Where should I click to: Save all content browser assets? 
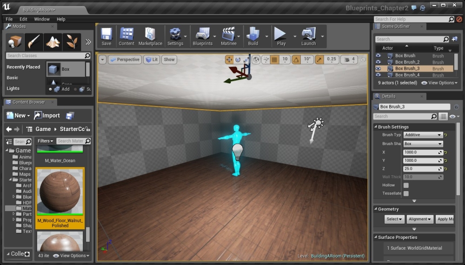[70, 116]
